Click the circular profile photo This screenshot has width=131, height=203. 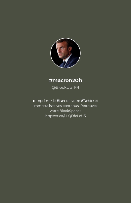point(65,53)
